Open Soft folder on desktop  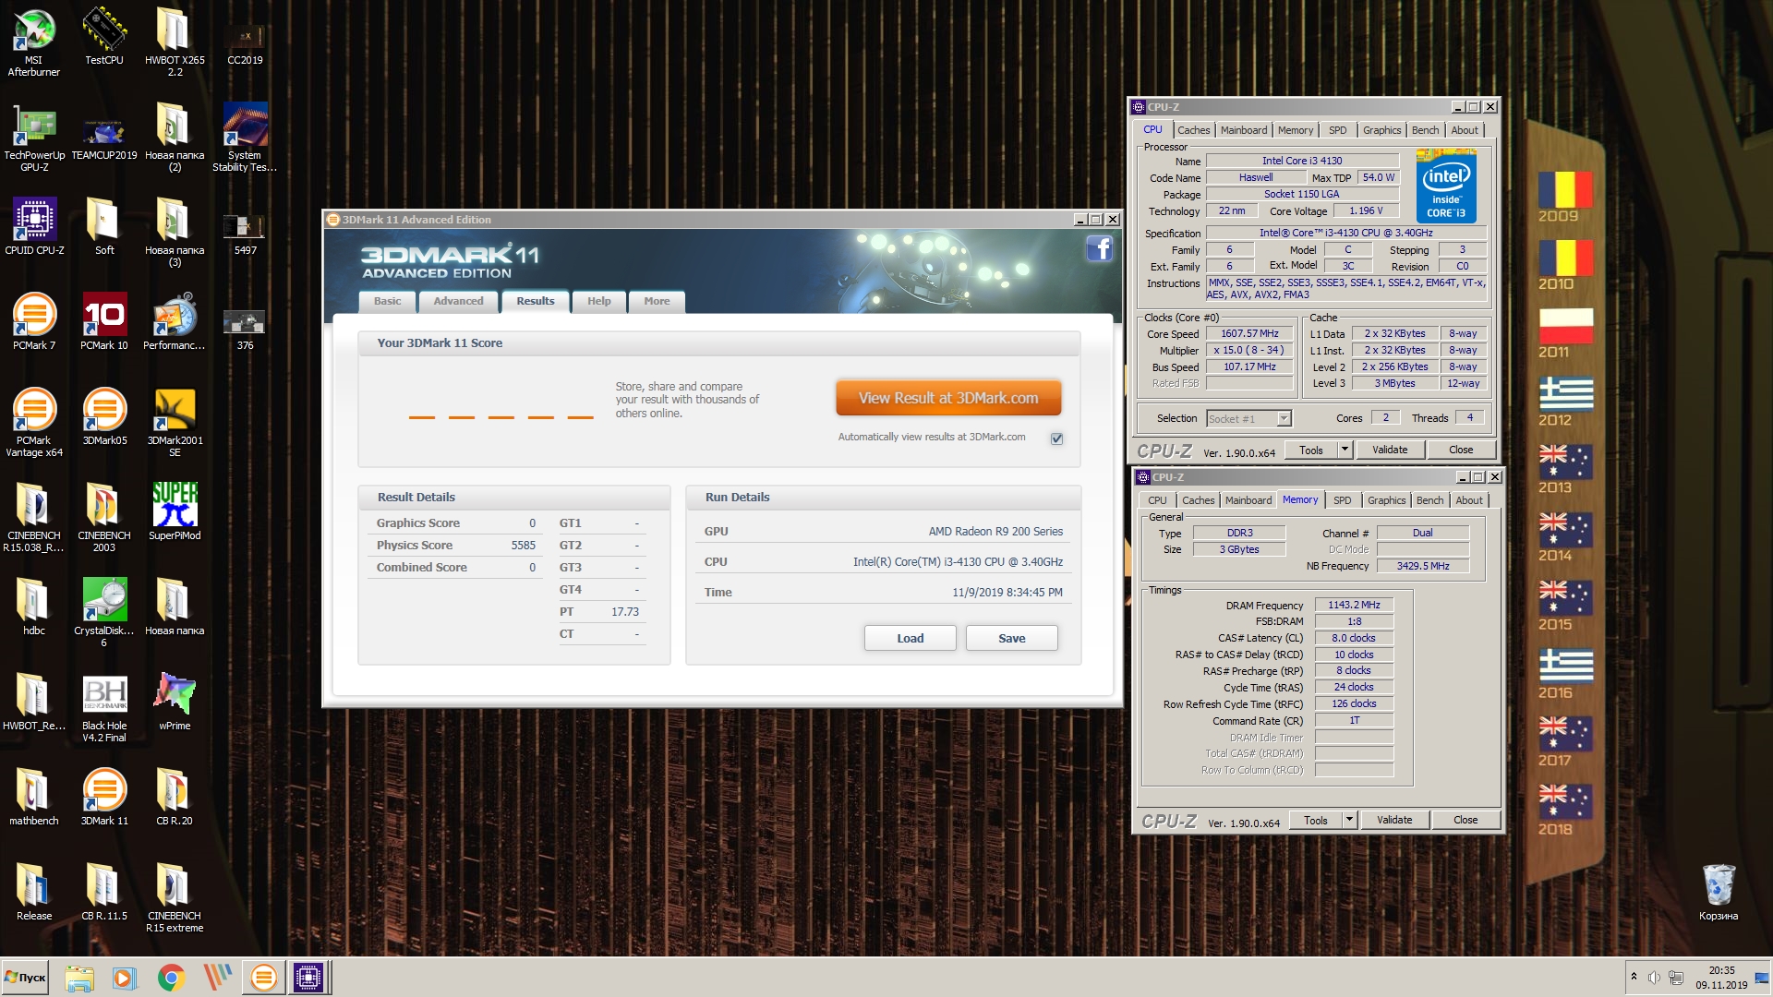pos(104,226)
